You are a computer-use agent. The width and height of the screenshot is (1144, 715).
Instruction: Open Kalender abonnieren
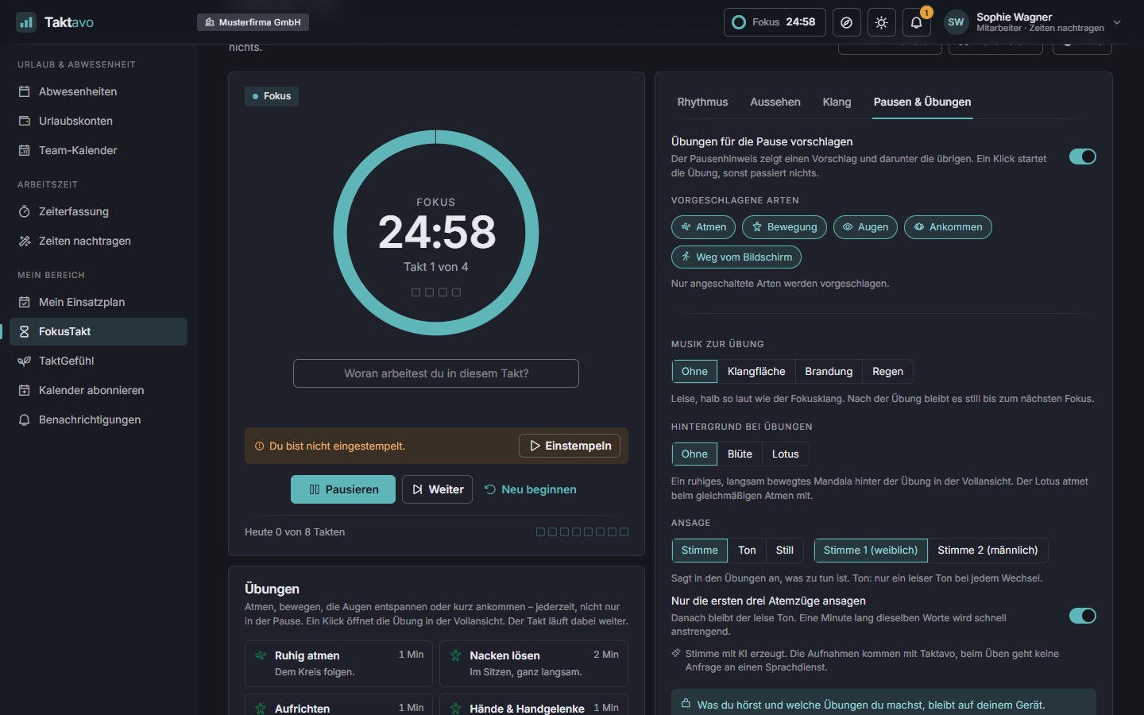point(99,390)
